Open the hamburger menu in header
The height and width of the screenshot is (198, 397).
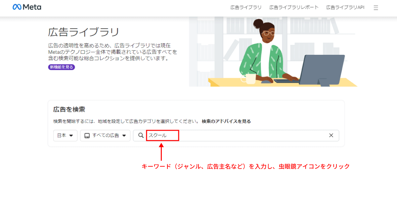(x=376, y=8)
